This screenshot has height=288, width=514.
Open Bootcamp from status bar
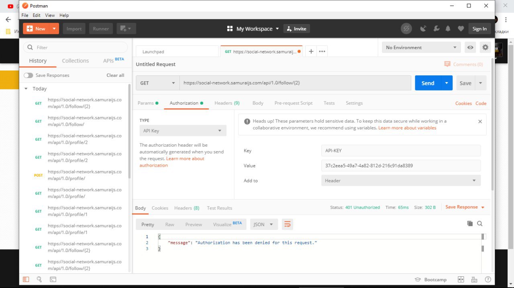(x=430, y=280)
